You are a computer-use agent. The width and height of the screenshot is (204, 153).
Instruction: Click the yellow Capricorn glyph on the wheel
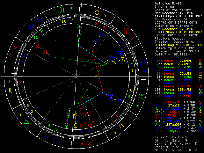[x=122, y=127]
